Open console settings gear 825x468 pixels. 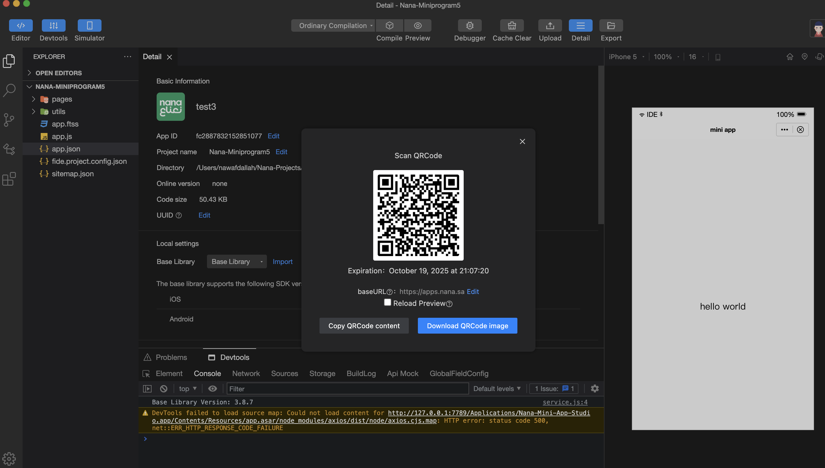click(594, 388)
